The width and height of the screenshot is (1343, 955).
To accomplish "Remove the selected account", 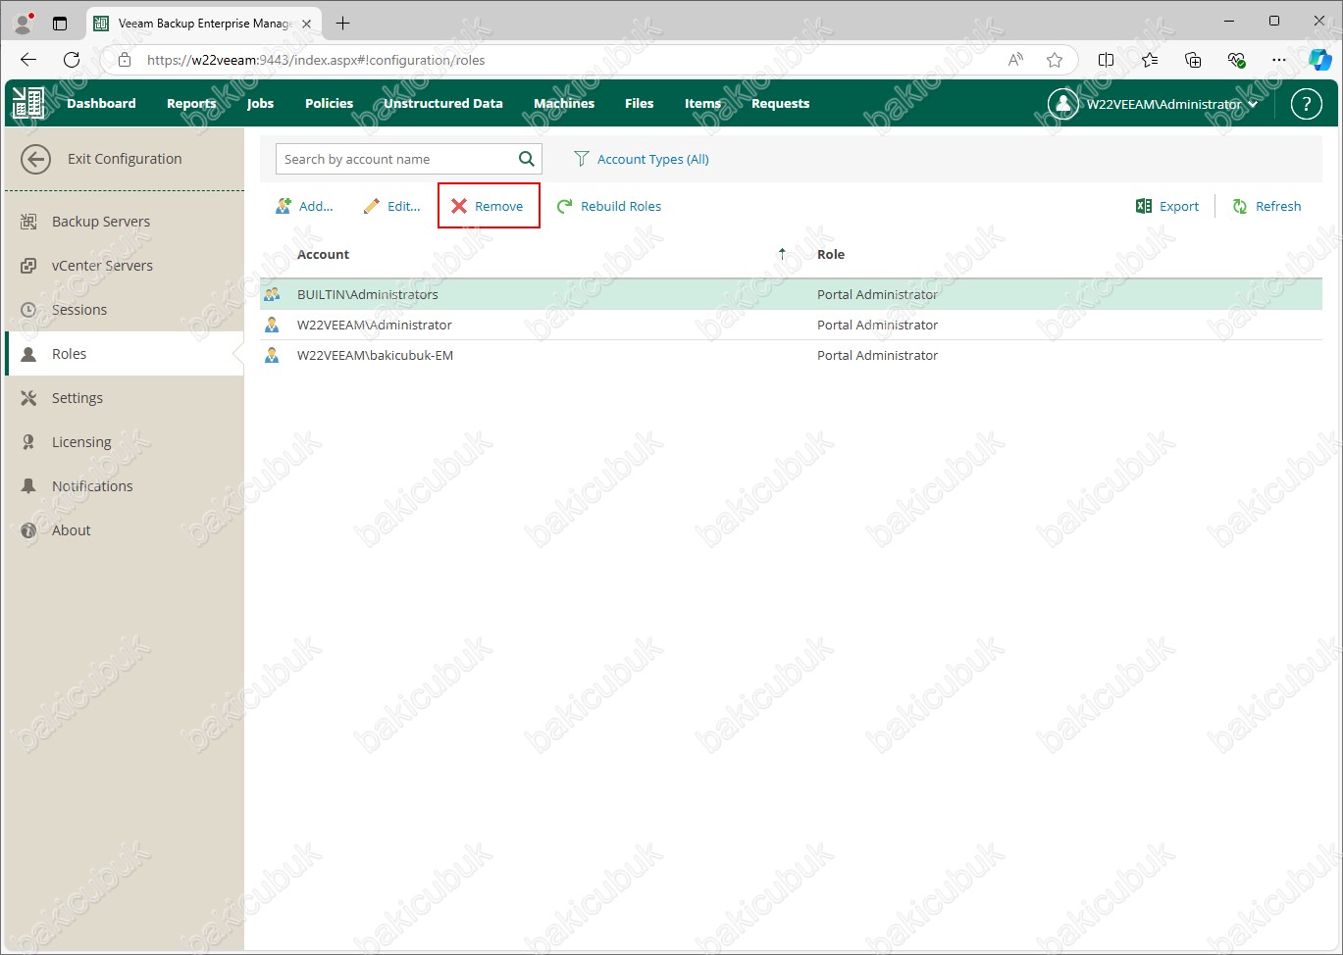I will coord(488,206).
